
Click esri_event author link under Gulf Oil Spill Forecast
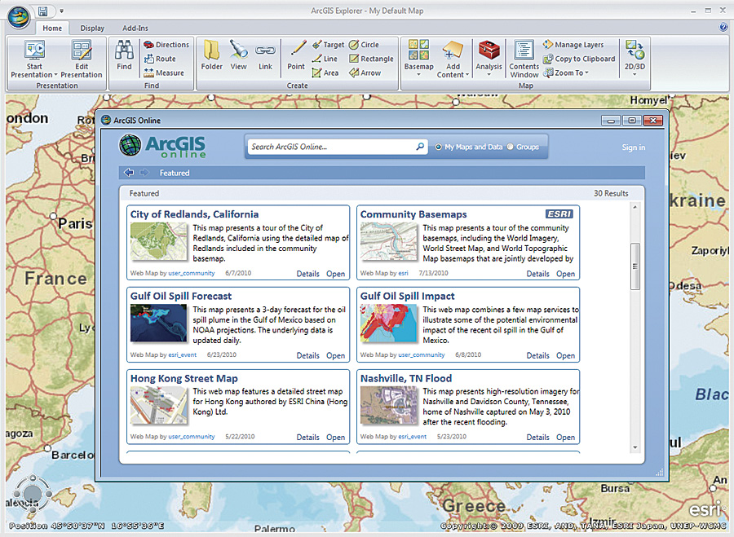[x=183, y=355]
